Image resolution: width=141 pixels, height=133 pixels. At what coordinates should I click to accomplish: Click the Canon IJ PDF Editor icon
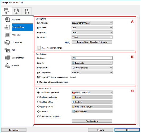[x=73, y=92]
